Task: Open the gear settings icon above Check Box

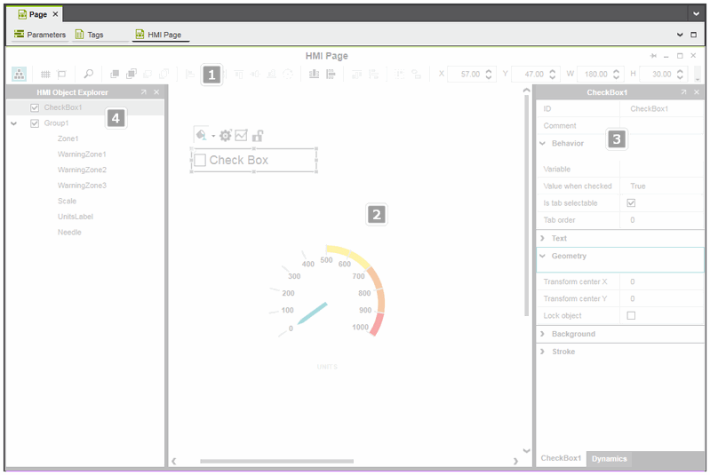Action: [225, 136]
